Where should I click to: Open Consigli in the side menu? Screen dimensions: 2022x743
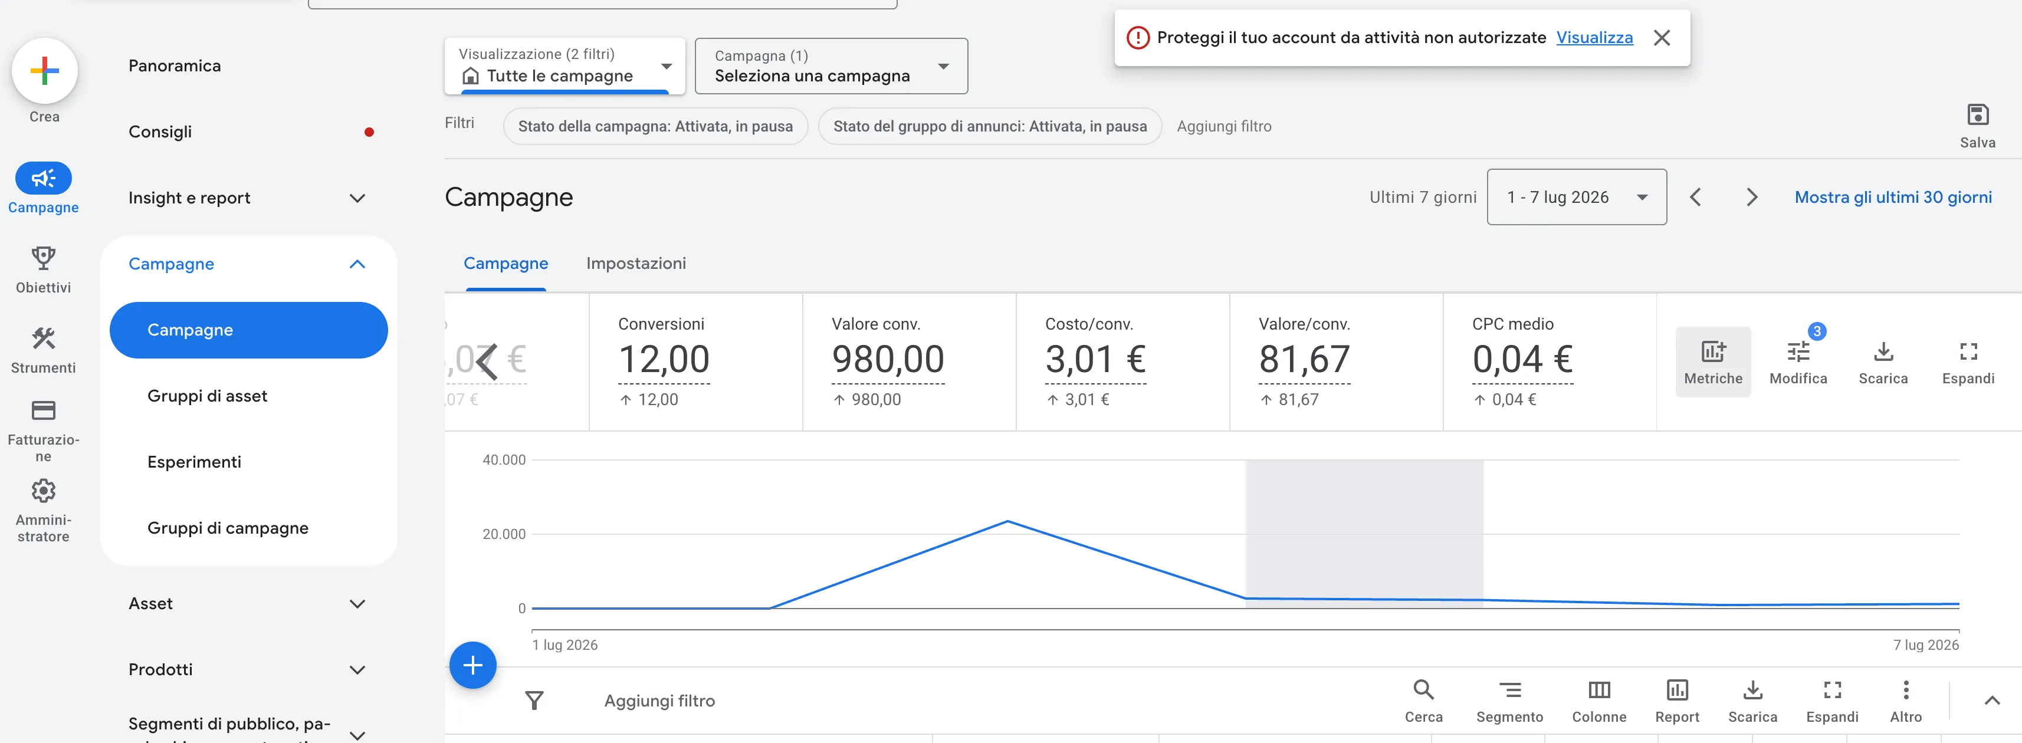tap(160, 132)
